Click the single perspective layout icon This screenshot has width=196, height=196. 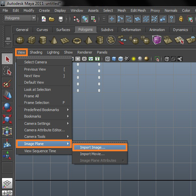pos(7,183)
